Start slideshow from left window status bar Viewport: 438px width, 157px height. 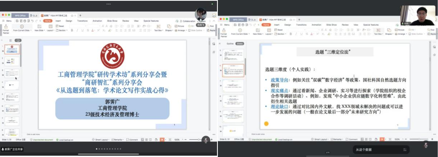click(162, 140)
